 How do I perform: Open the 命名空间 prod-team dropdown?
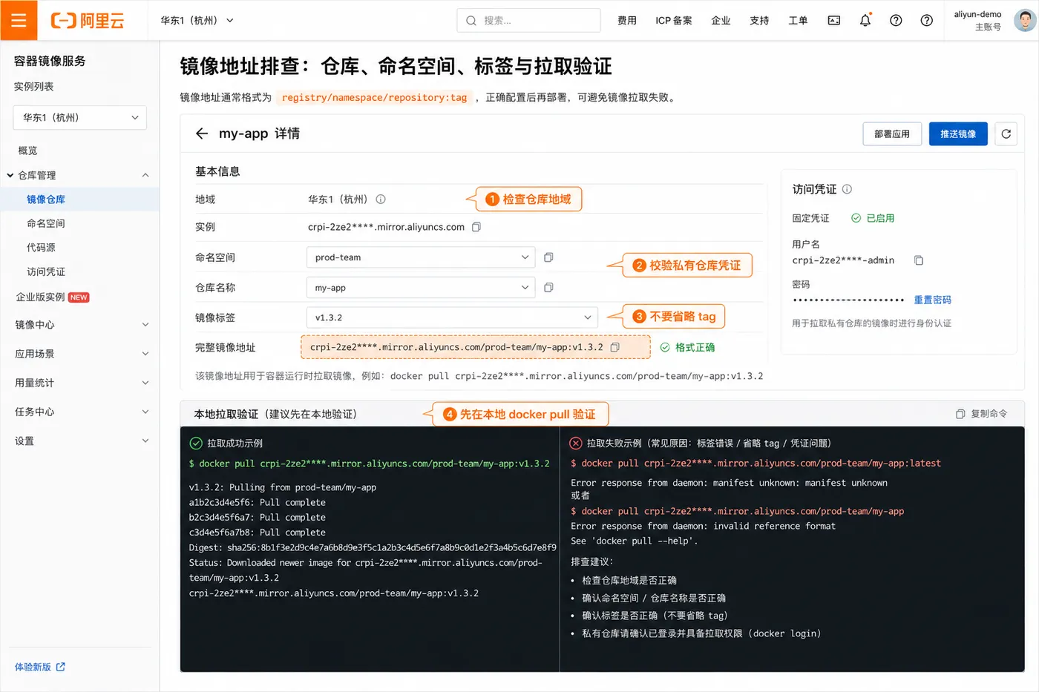(421, 257)
